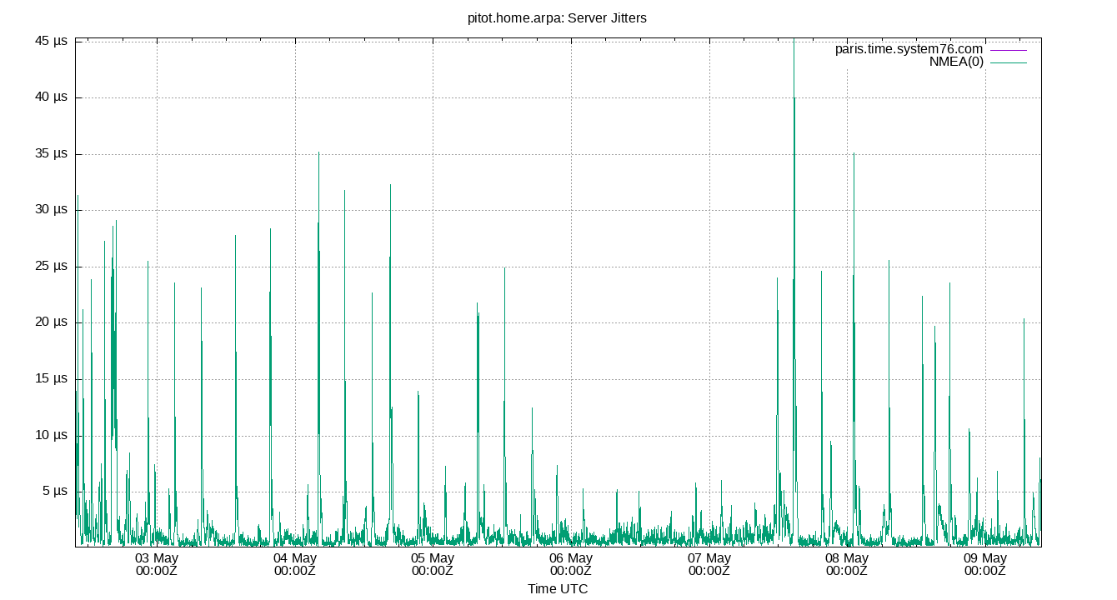
Task: Click the '08 May 00:00Z' x-axis label
Action: [x=847, y=564]
